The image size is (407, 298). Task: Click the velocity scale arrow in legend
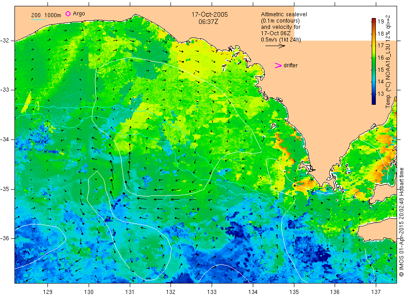point(275,46)
